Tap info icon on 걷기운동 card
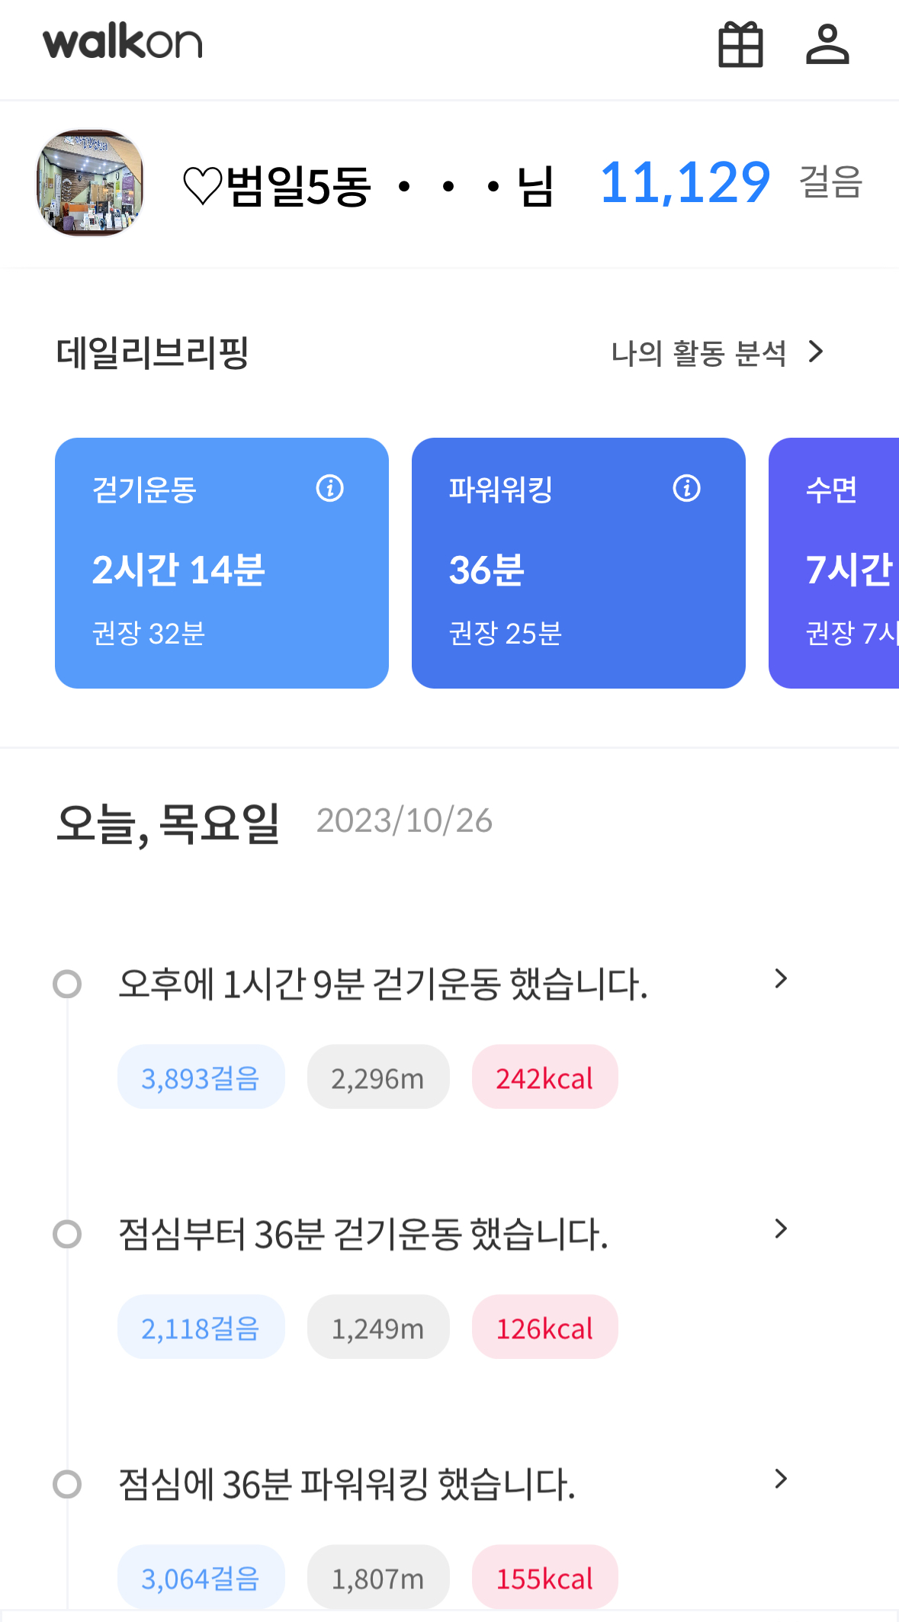Image resolution: width=899 pixels, height=1622 pixels. (330, 488)
